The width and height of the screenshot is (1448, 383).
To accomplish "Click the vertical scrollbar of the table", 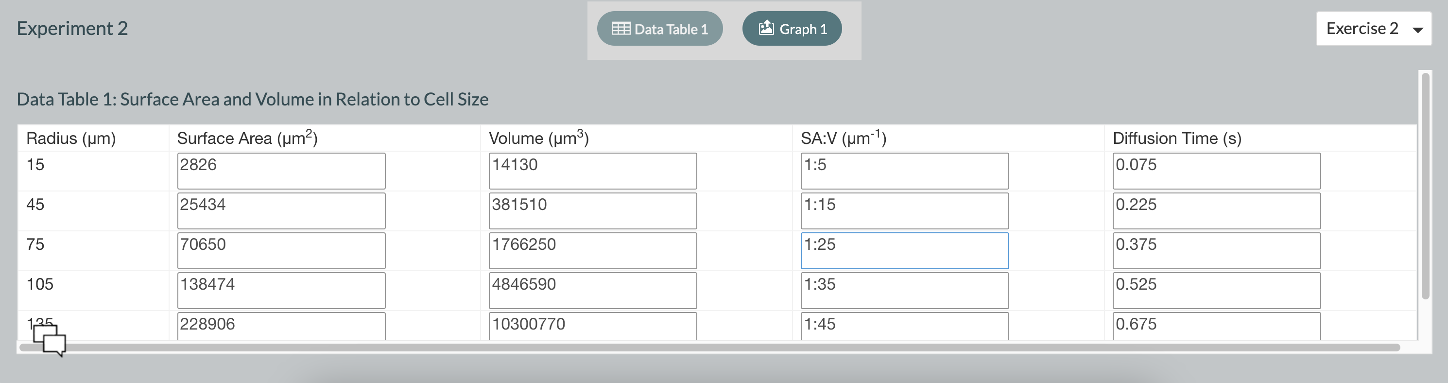I will pos(1425,186).
